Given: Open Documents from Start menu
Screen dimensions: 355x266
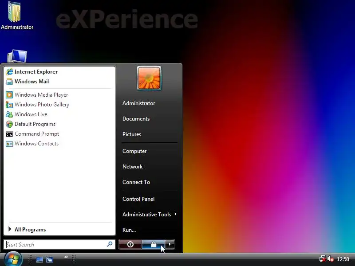Looking at the screenshot, I should click(x=136, y=119).
